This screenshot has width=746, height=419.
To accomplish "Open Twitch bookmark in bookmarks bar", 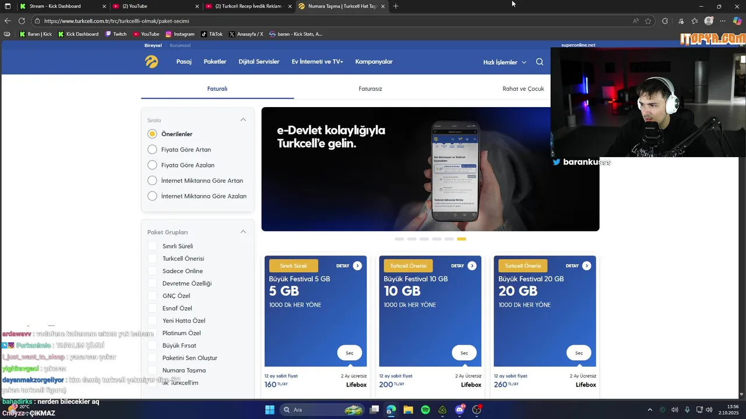I will pyautogui.click(x=116, y=34).
